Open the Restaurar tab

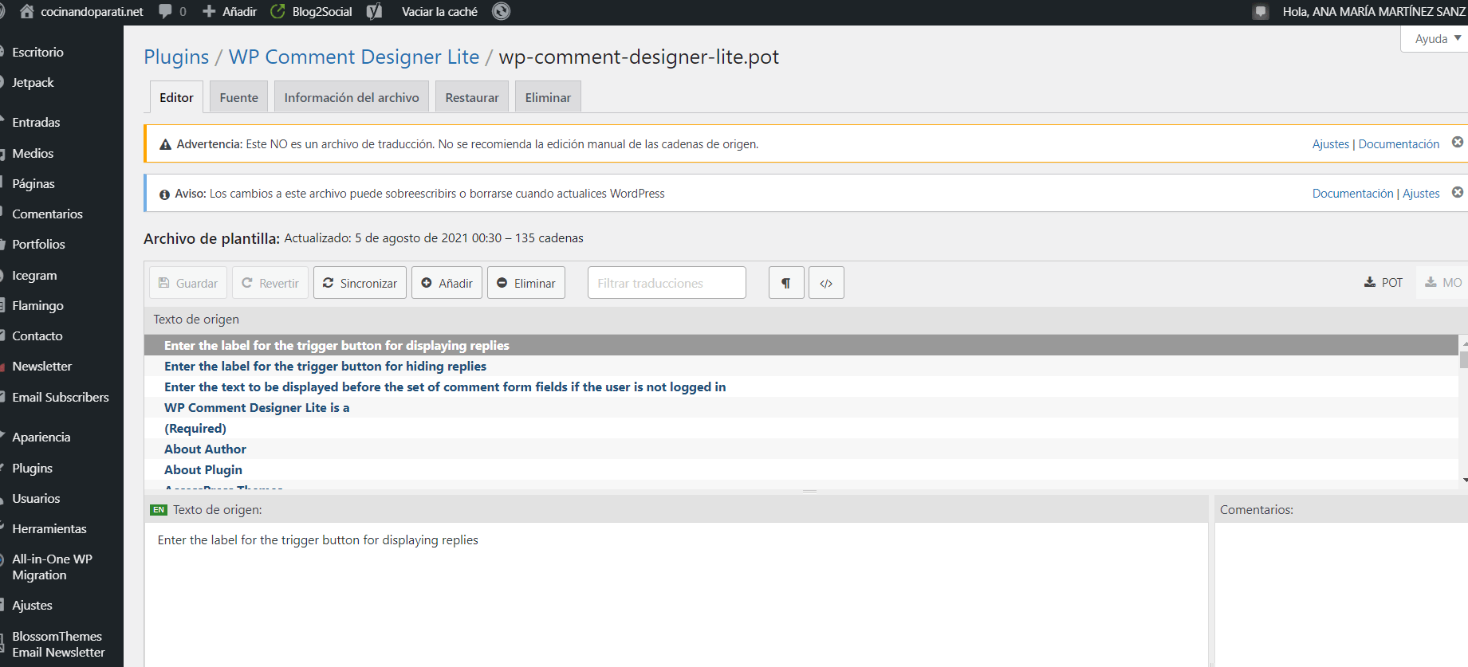(472, 97)
